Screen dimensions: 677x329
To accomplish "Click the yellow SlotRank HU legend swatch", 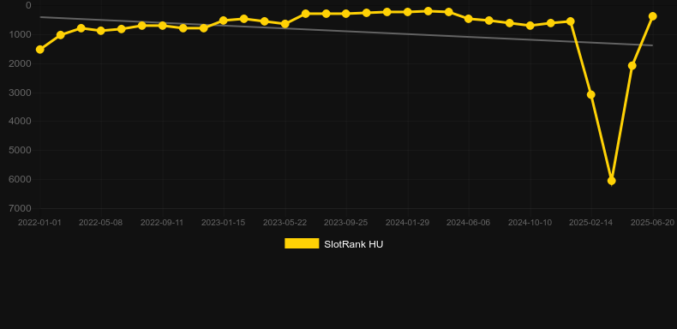I will [302, 243].
